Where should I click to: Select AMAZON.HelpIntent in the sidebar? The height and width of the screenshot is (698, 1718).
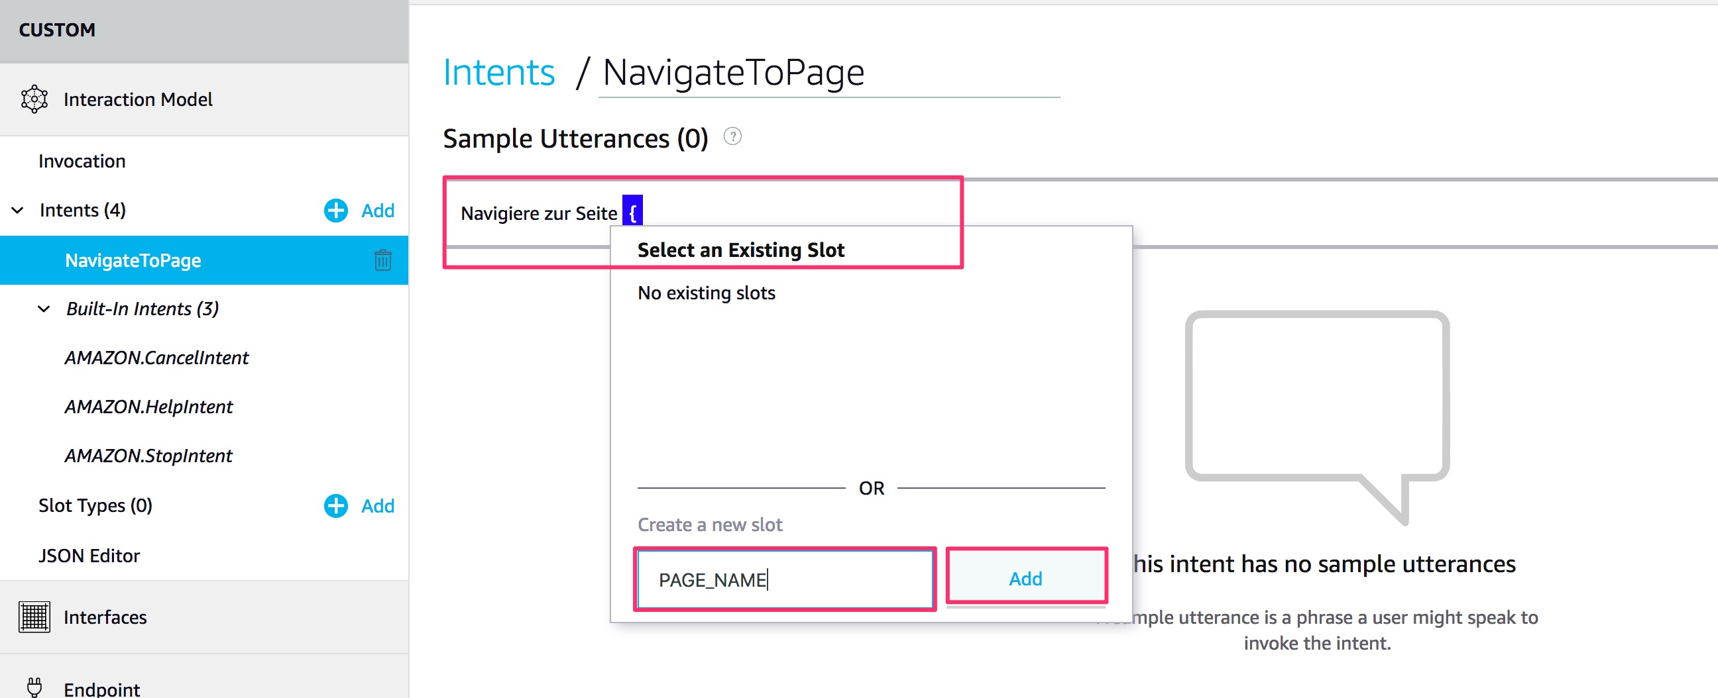coord(148,407)
